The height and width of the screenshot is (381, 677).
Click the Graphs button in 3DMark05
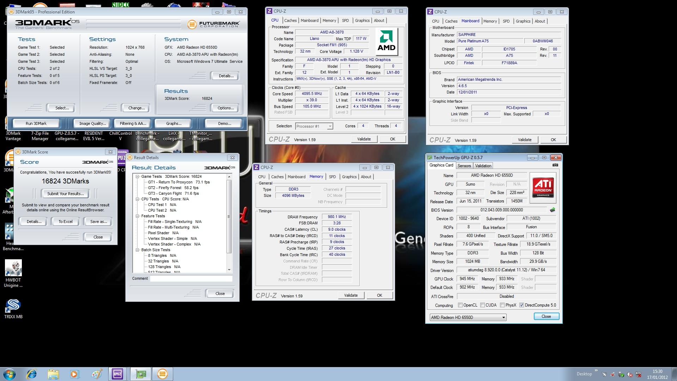pos(173,123)
